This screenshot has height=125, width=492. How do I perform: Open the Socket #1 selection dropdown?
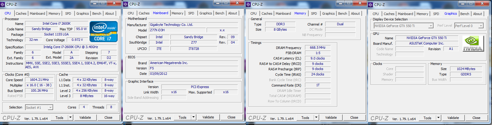point(51,107)
